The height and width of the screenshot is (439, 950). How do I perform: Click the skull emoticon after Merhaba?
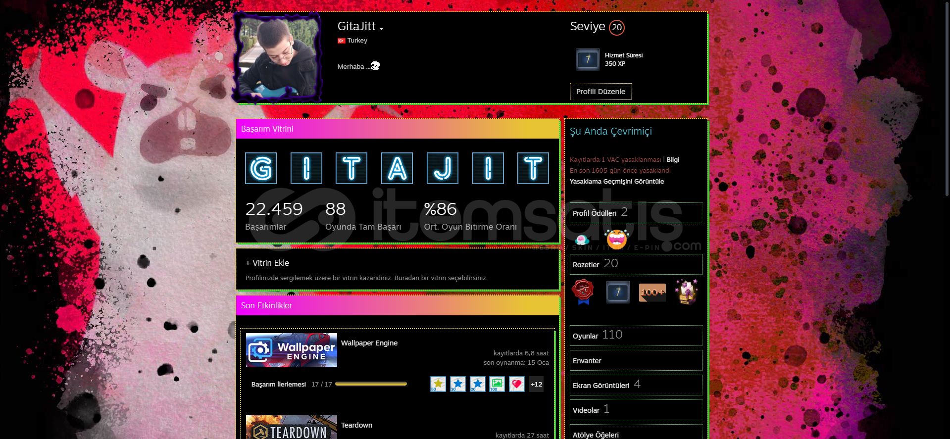(x=375, y=65)
